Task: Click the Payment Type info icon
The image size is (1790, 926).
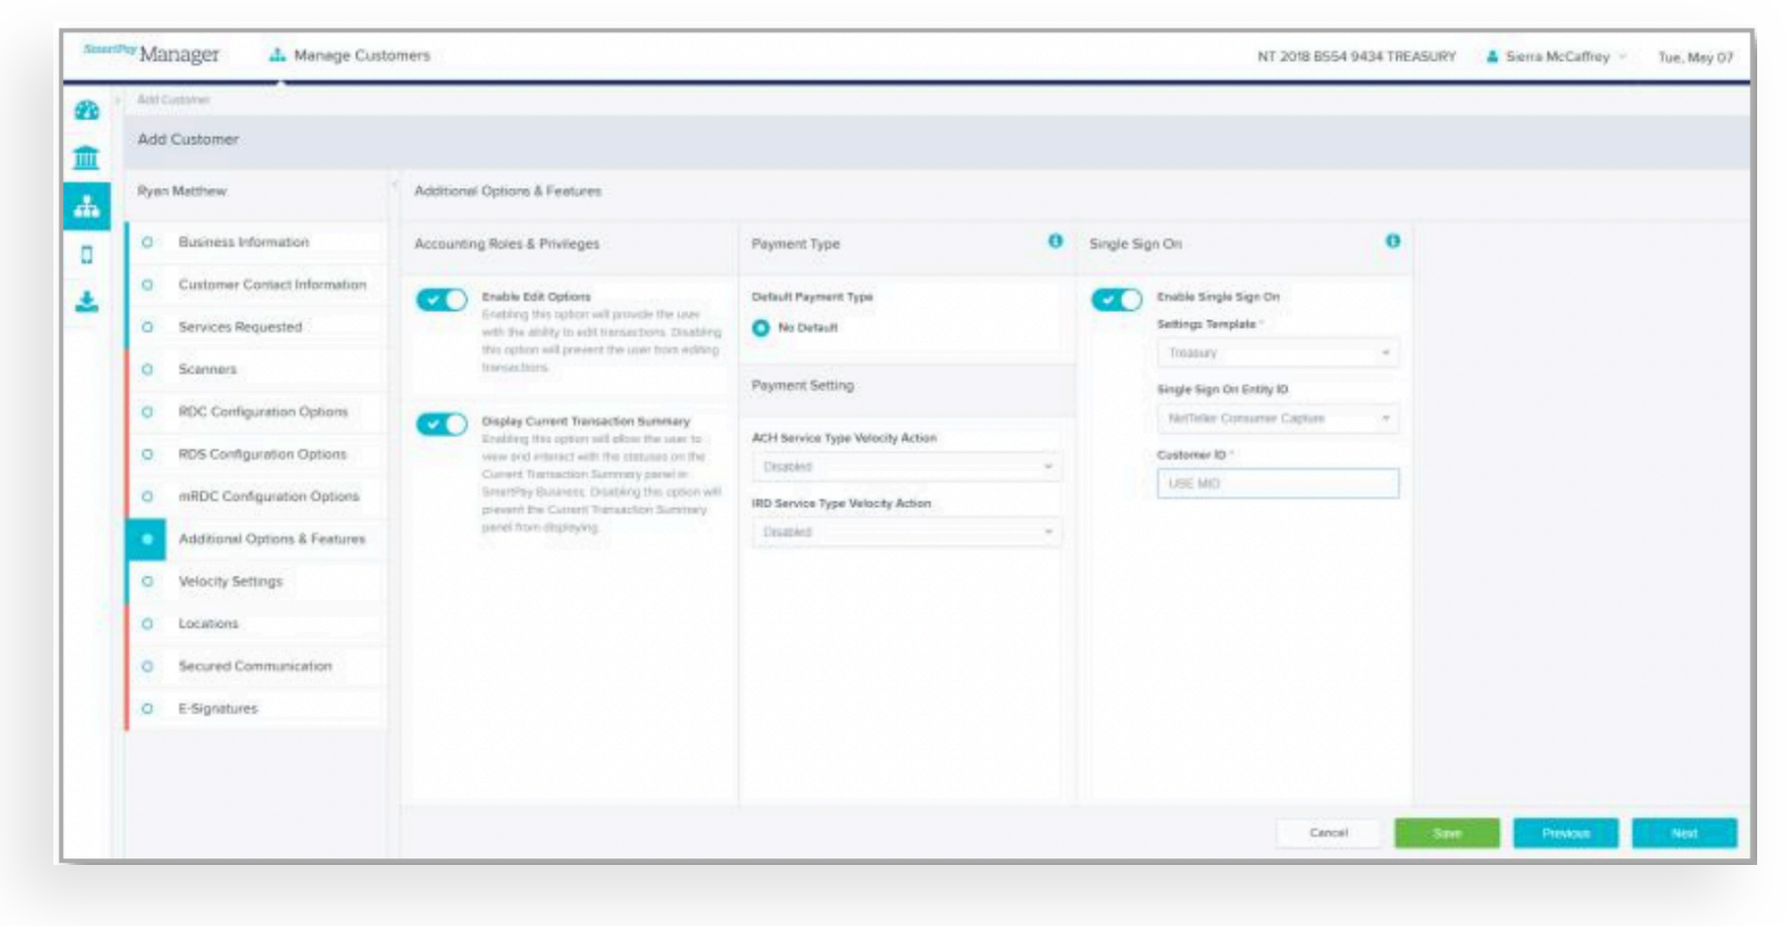Action: coord(1055,241)
